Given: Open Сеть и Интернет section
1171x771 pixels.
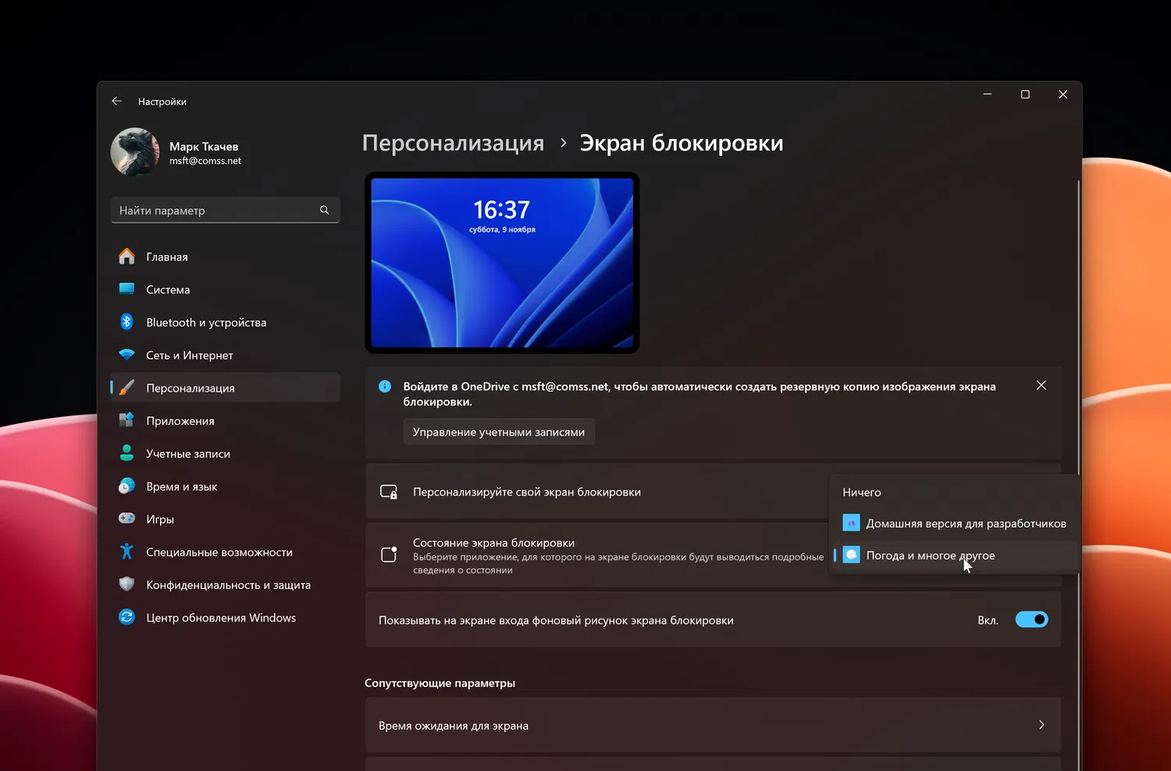Looking at the screenshot, I should tap(225, 355).
